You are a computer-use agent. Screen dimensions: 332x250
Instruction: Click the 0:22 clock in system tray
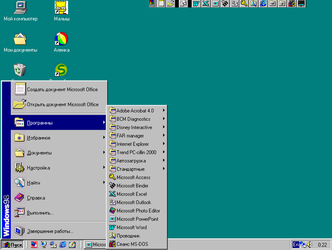tap(322, 245)
